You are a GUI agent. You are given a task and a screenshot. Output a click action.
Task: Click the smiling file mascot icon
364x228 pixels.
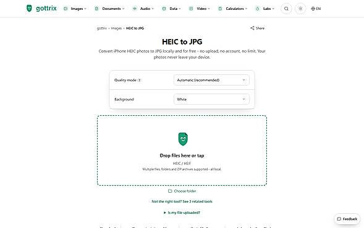pos(183,139)
